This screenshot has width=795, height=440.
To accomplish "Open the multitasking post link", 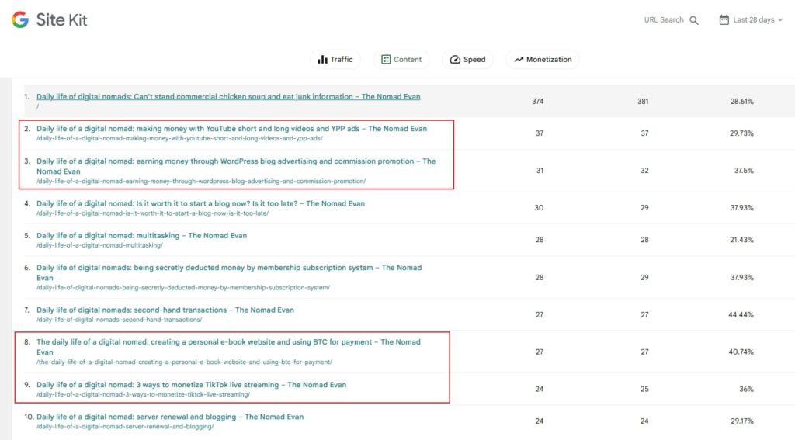I will (x=141, y=236).
